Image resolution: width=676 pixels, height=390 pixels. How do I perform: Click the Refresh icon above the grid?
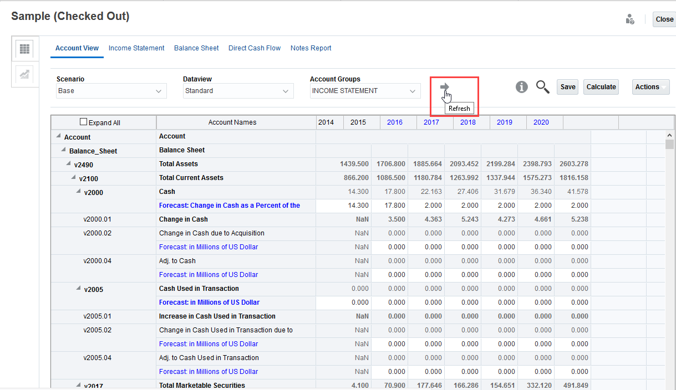(x=444, y=86)
